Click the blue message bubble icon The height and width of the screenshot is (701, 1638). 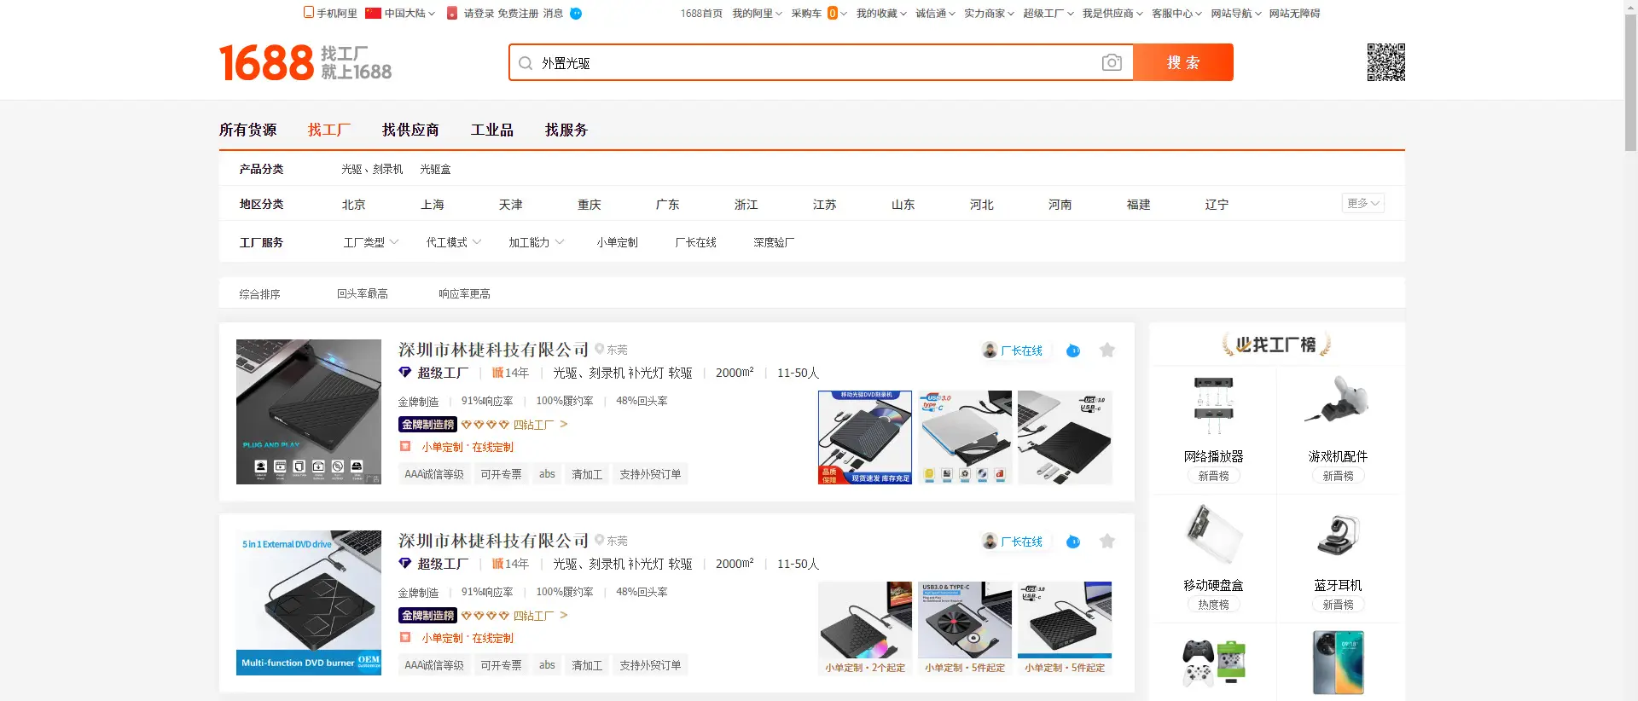(x=576, y=13)
